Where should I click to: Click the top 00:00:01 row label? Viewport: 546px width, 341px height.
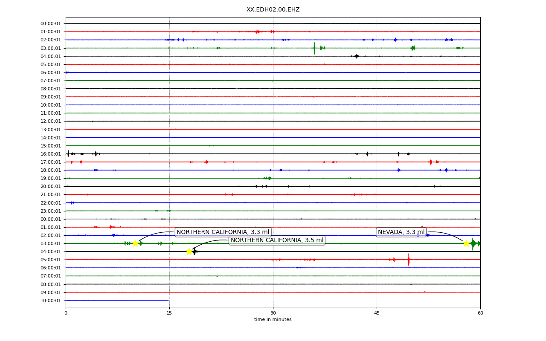point(51,23)
